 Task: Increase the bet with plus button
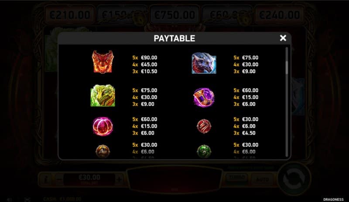(119, 179)
